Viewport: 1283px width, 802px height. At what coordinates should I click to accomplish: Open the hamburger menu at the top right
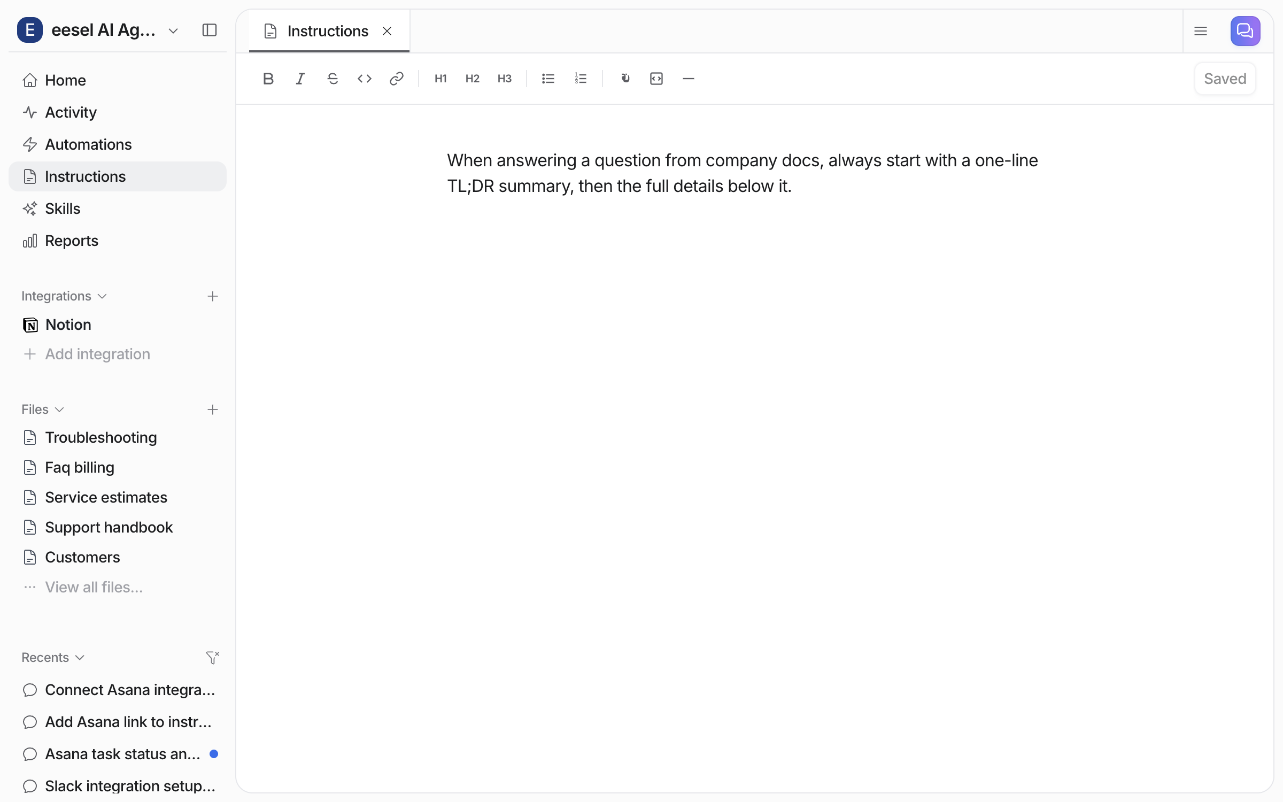click(x=1201, y=31)
